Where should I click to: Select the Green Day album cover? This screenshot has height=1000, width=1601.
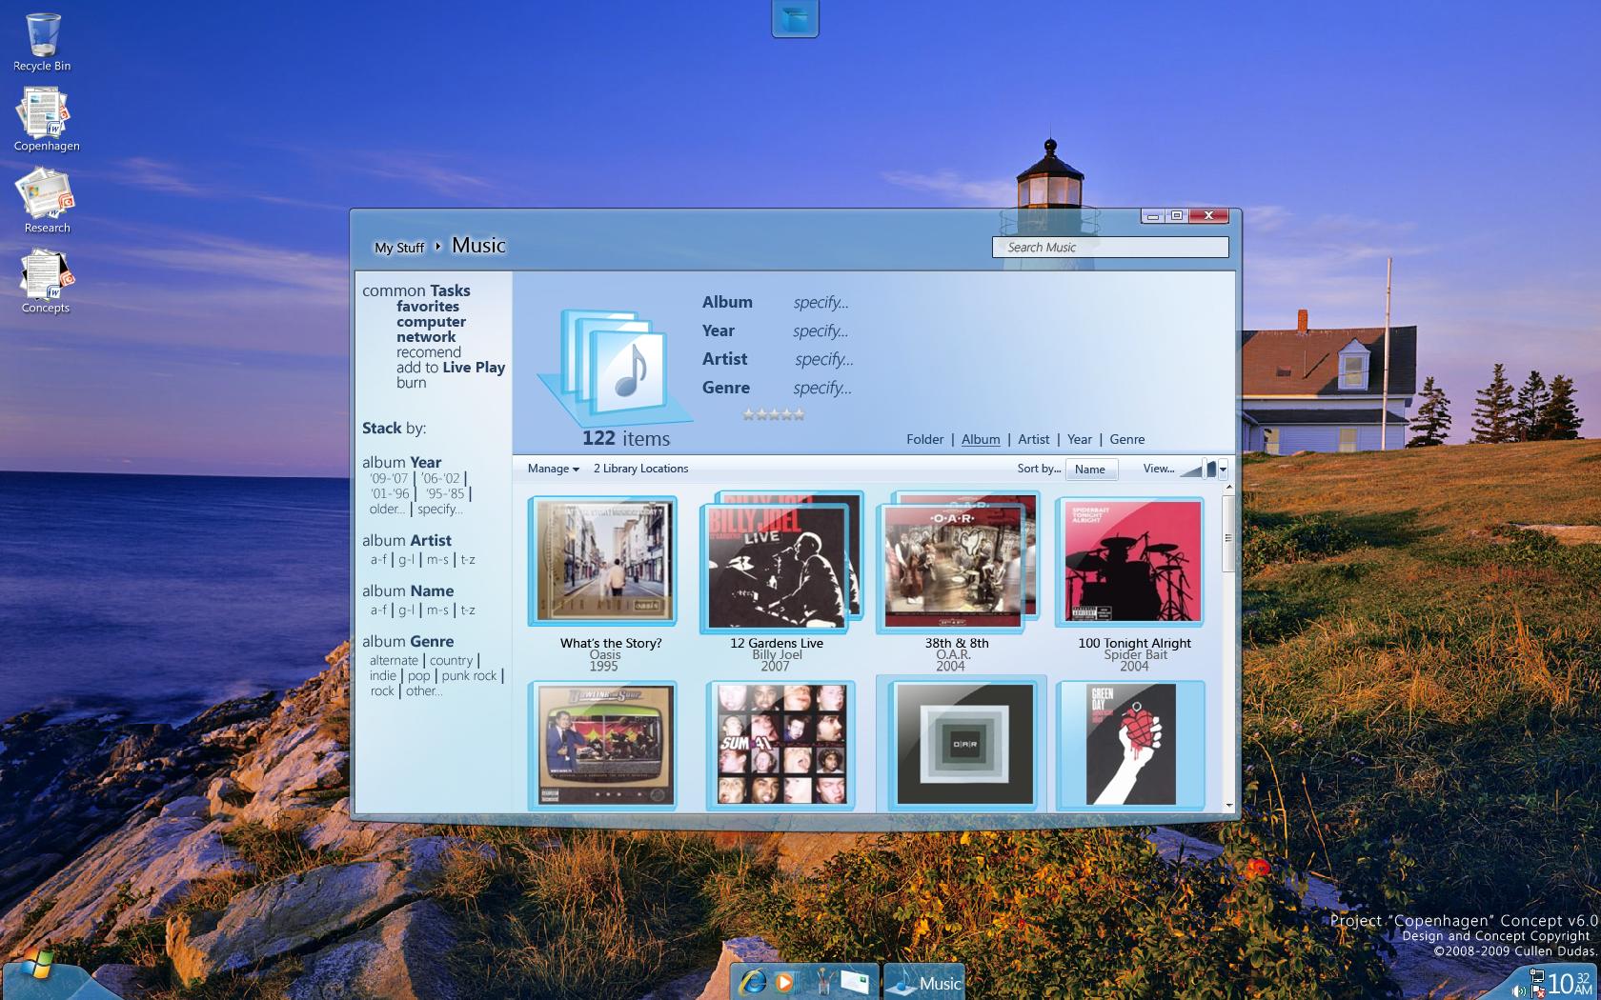tap(1130, 746)
